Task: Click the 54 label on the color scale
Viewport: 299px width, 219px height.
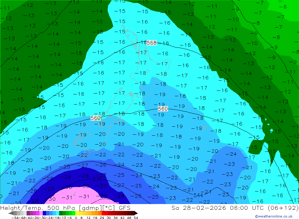Action: click(x=136, y=218)
